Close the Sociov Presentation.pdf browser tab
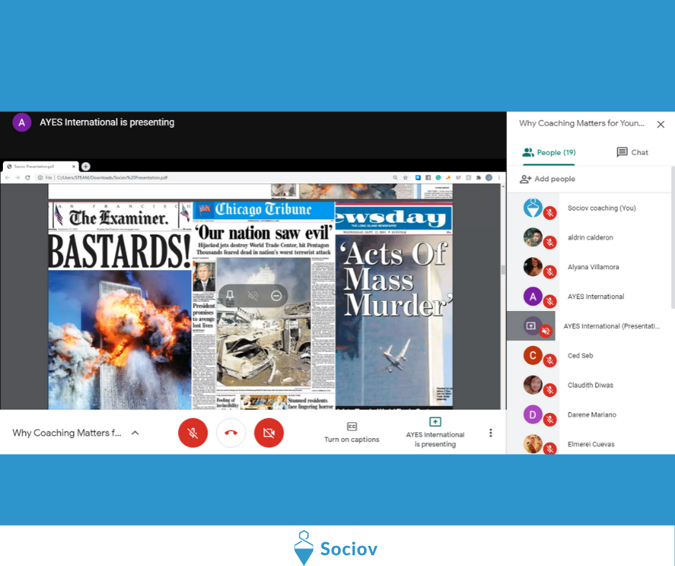 click(74, 166)
